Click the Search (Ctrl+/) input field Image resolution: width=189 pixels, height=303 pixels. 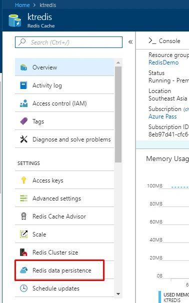68,42
